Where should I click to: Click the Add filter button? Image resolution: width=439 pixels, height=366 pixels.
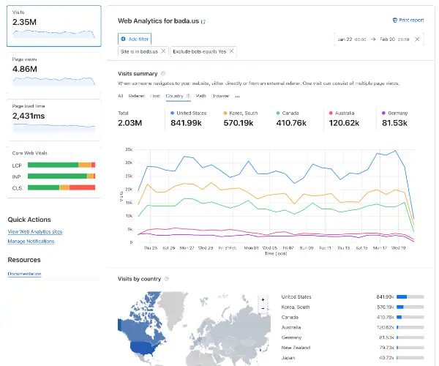[135, 37]
